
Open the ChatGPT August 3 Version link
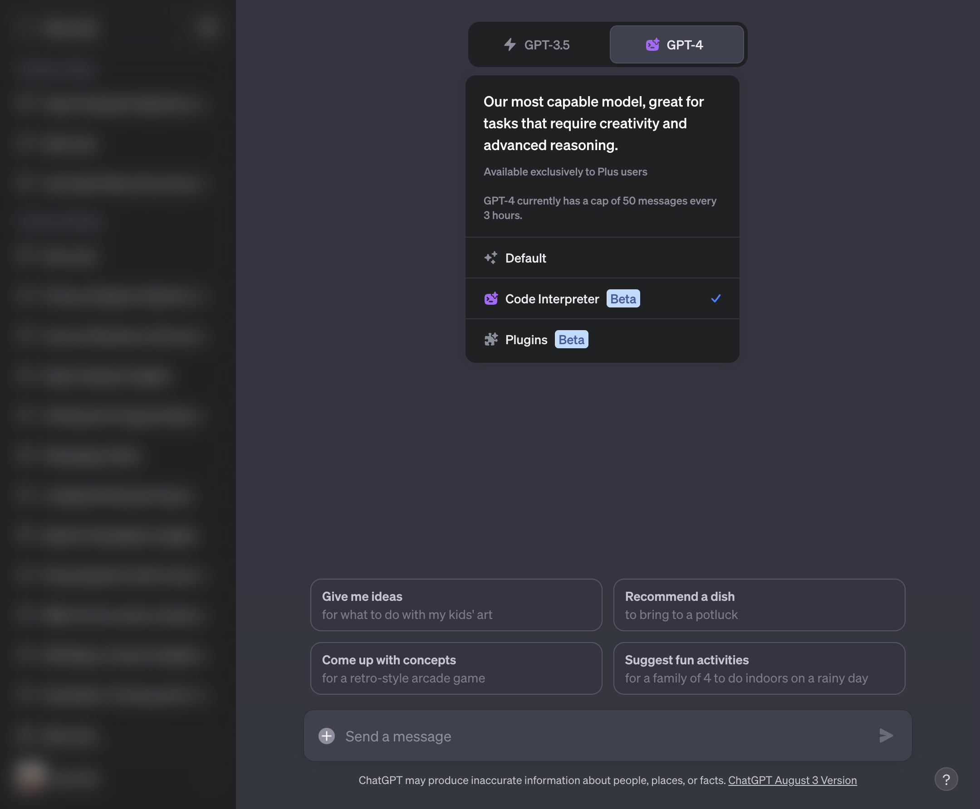(792, 780)
